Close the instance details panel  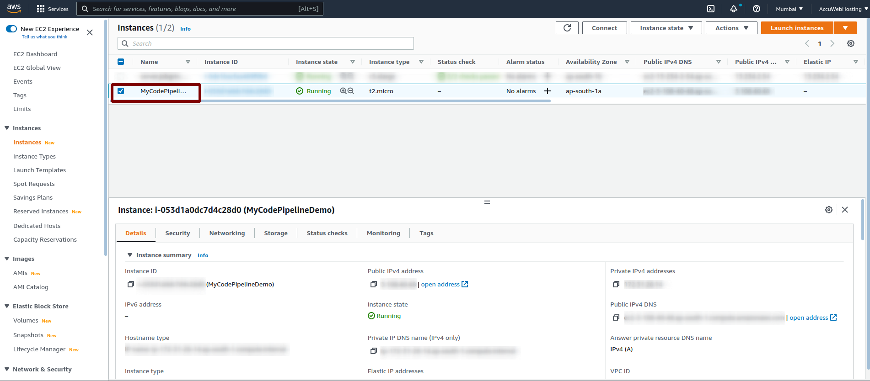pyautogui.click(x=845, y=210)
